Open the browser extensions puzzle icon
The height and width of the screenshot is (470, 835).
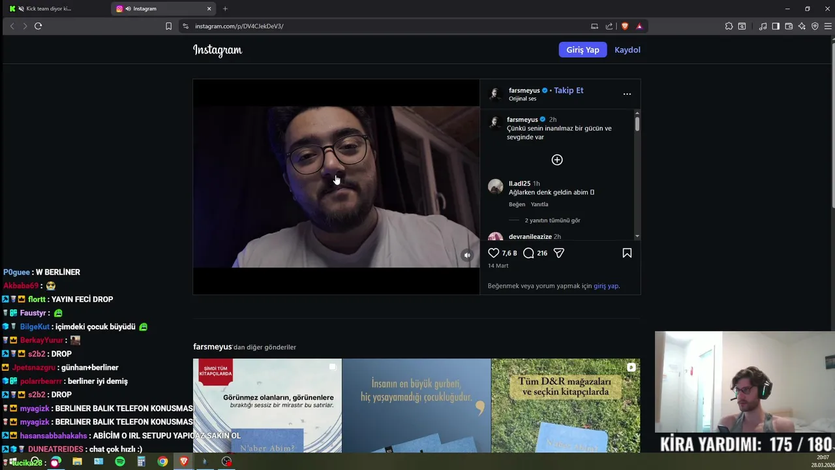(x=729, y=26)
